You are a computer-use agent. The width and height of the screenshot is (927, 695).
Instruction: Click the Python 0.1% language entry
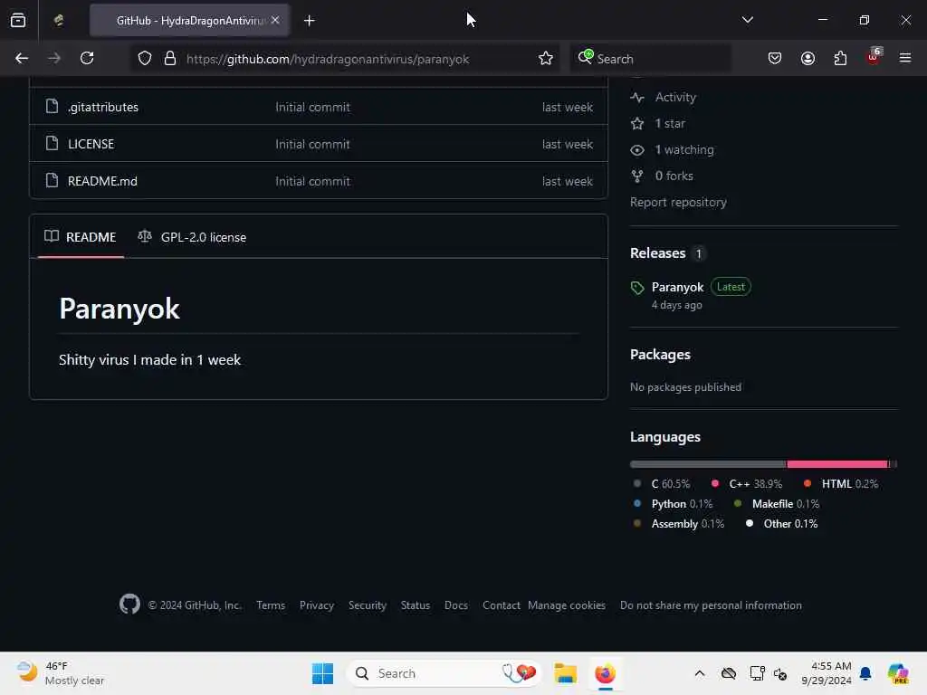(x=673, y=504)
